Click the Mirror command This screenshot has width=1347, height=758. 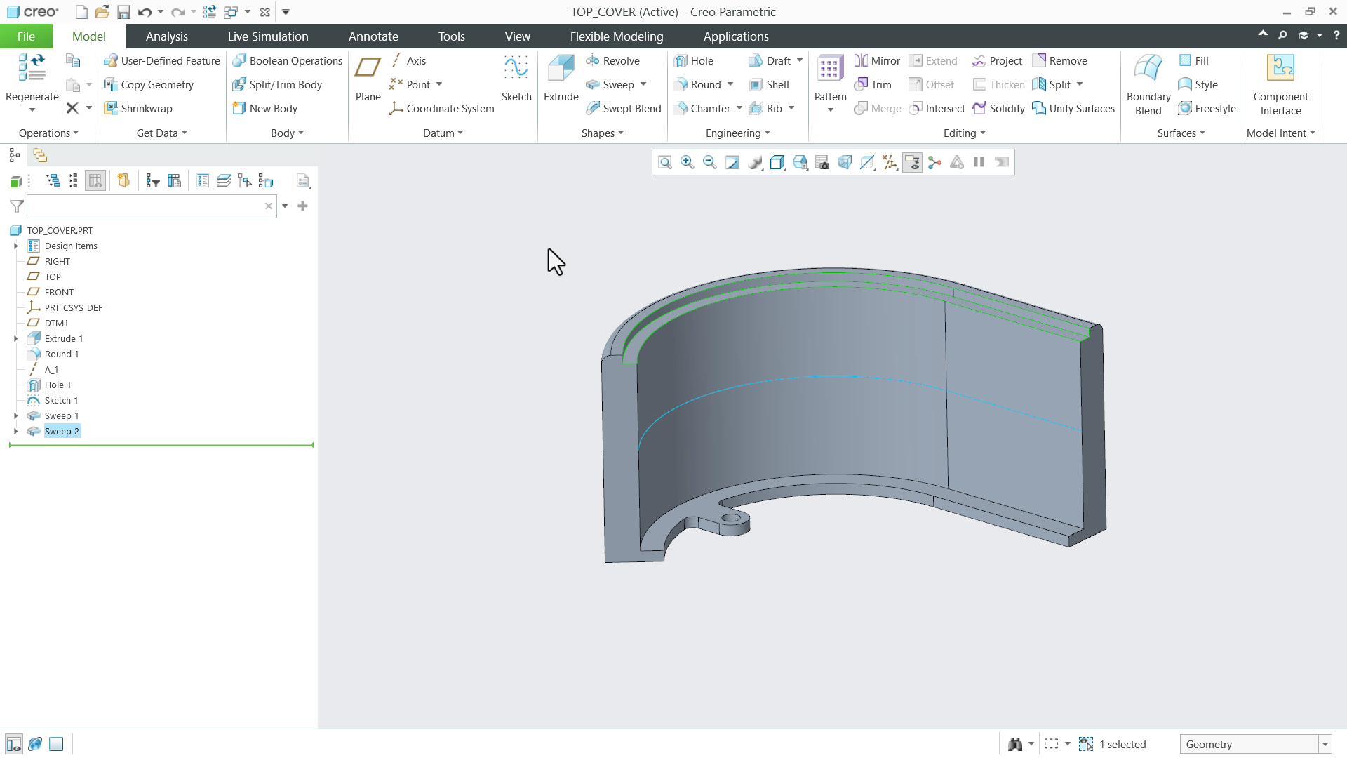pos(877,60)
